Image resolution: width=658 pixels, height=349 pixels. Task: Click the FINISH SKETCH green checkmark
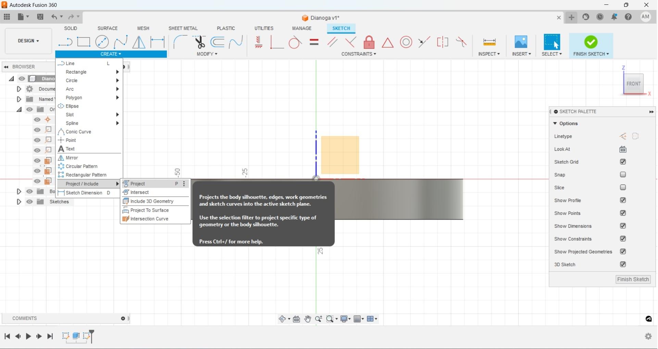click(x=591, y=42)
